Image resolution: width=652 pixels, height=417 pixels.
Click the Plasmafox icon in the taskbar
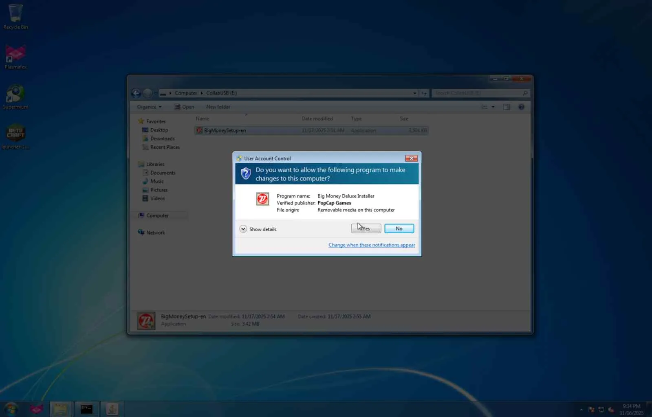tap(36, 409)
